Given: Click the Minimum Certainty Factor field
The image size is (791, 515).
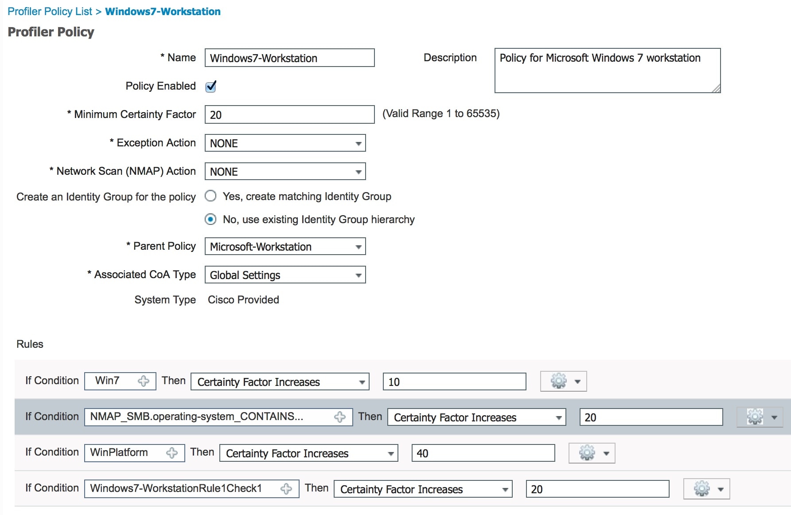Looking at the screenshot, I should [290, 115].
